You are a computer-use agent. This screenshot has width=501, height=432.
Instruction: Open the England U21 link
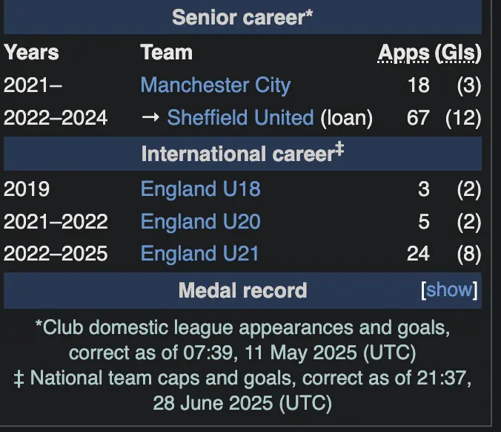200,254
